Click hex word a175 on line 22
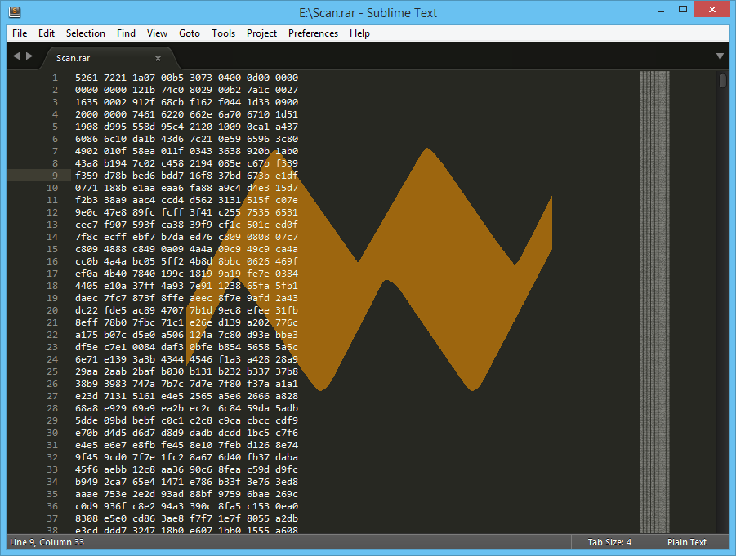This screenshot has width=736, height=556. (87, 335)
